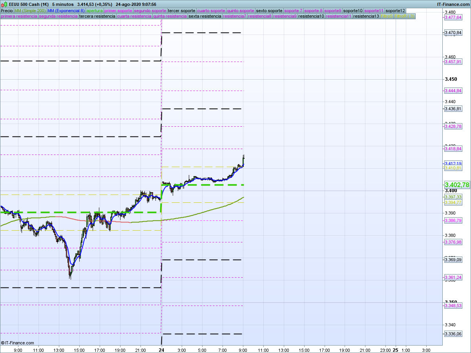Viewport: 471px width, 353px height.
Task: Click the green 3.402,78 price label
Action: click(457, 185)
